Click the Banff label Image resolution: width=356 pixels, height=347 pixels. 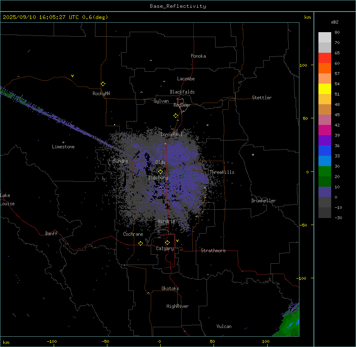point(51,234)
